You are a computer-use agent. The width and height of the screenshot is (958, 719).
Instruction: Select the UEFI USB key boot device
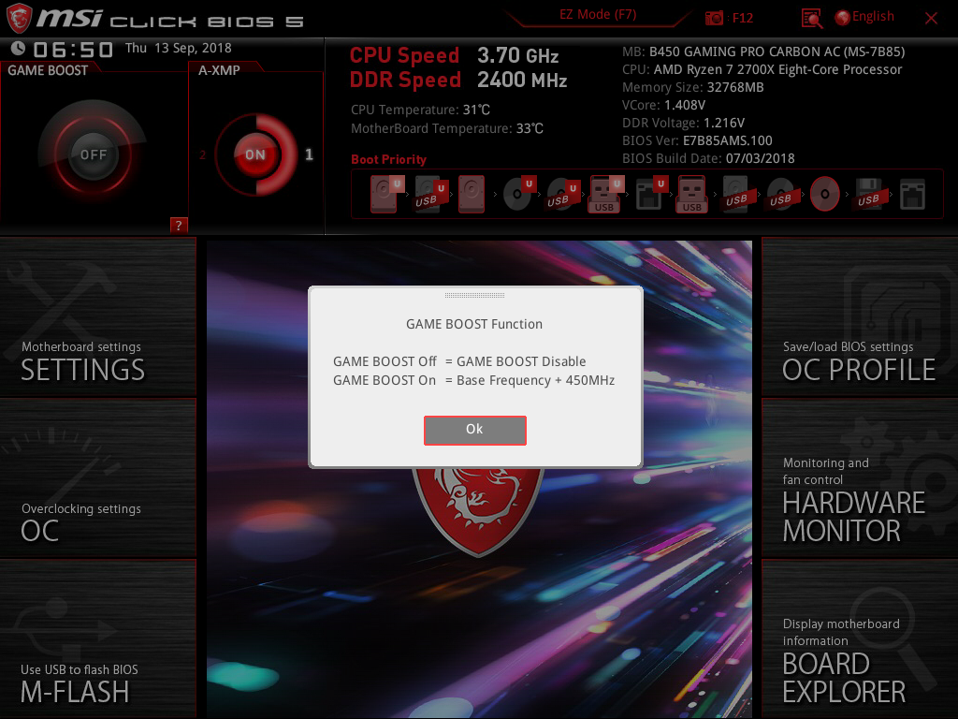[606, 194]
